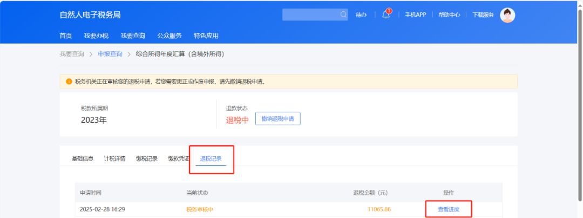Go to the 首页 menu
The image size is (583, 218).
coord(65,36)
